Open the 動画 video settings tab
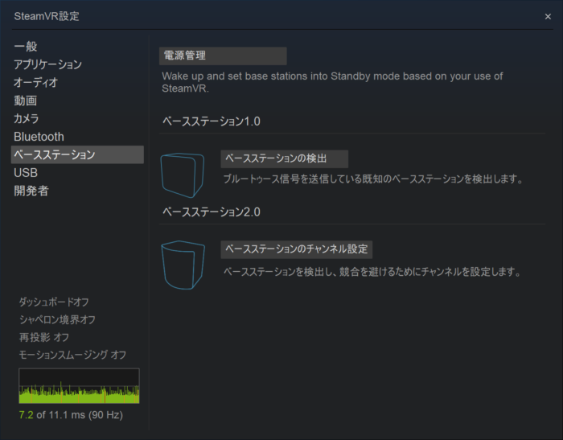 26,101
